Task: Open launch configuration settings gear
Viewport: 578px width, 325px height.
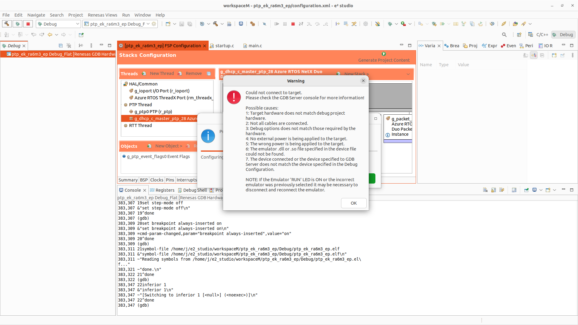Action: [x=154, y=24]
